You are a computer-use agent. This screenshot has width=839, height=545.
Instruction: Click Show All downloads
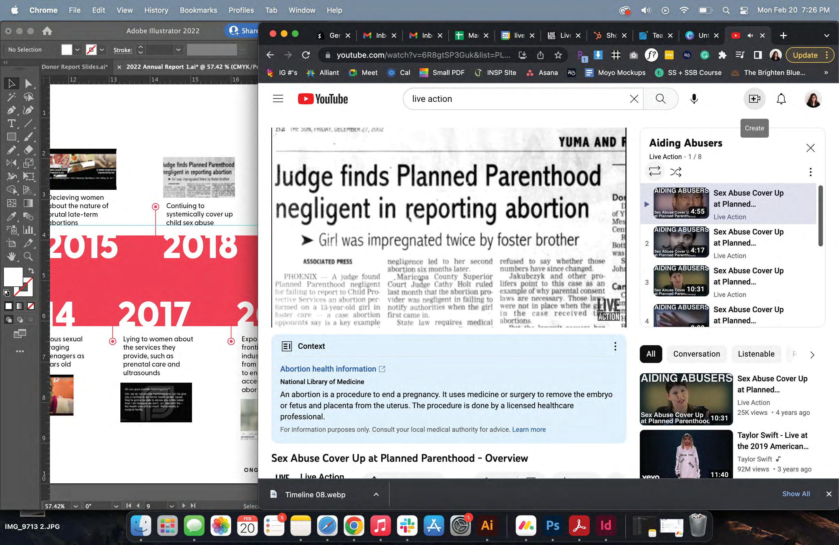(796, 494)
